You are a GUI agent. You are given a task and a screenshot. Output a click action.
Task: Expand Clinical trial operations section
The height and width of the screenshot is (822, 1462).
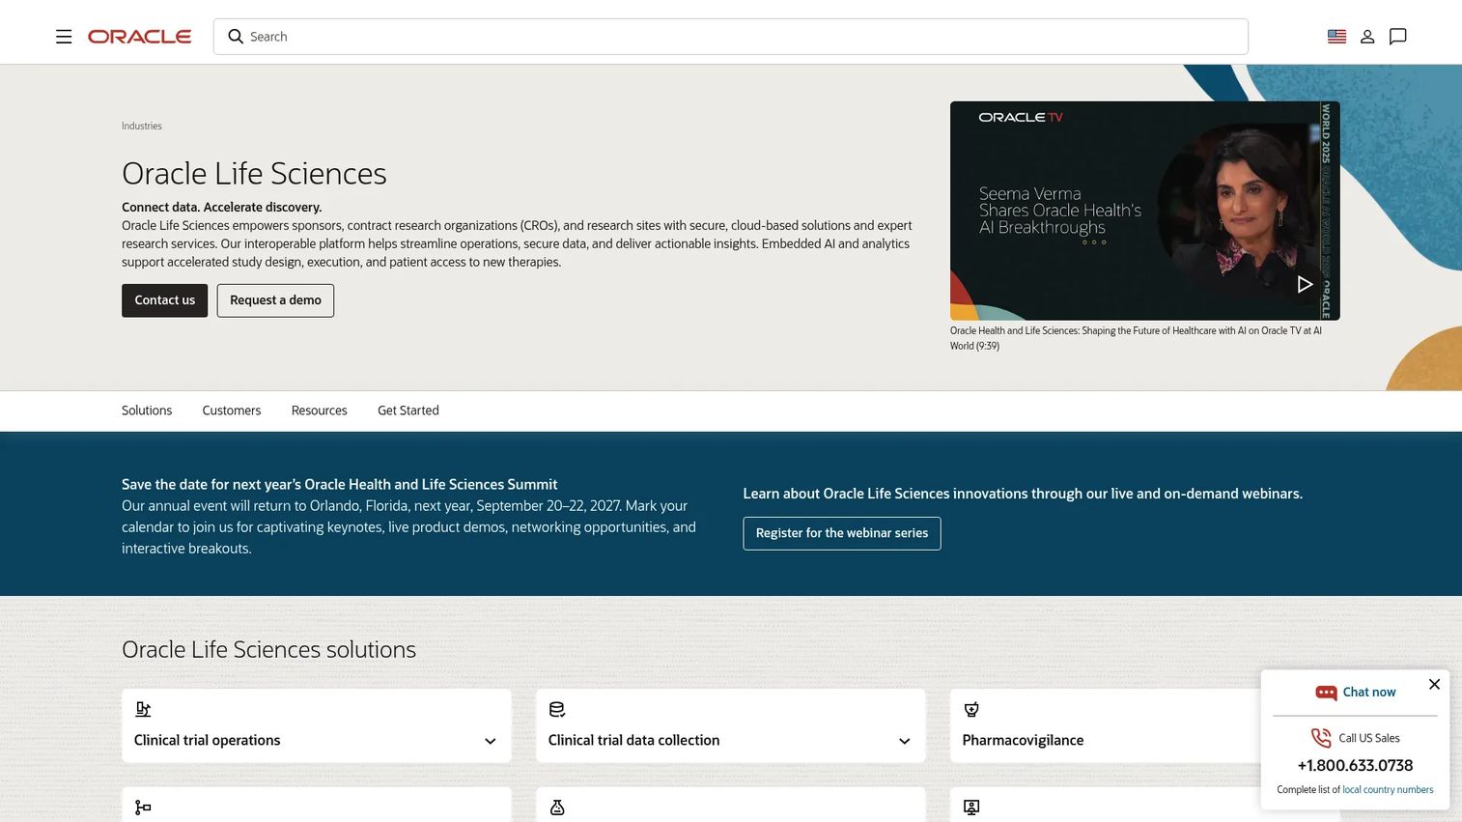pyautogui.click(x=491, y=741)
